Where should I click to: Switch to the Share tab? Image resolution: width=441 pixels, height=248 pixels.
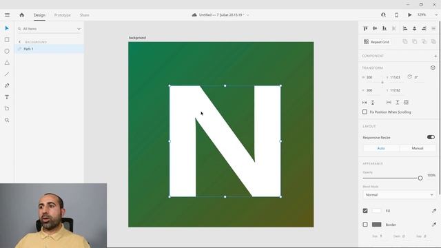[84, 15]
